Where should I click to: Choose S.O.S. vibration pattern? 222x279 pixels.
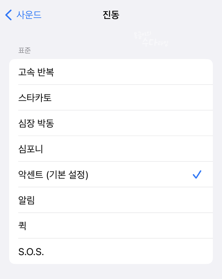click(x=111, y=251)
